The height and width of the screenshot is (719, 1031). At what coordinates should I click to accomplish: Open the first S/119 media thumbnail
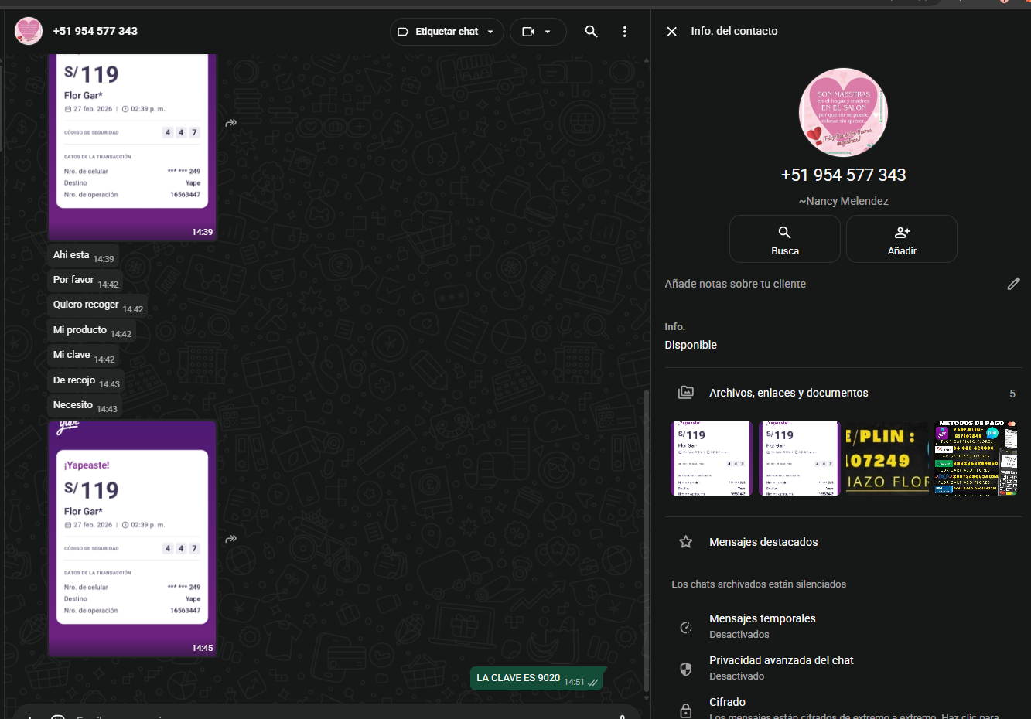(x=711, y=458)
